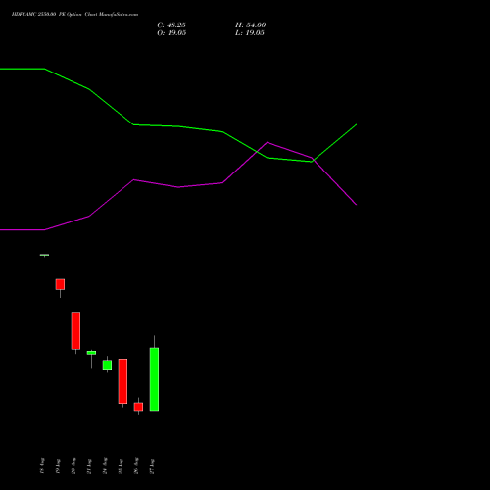This screenshot has height=490, width=490.
Task: Click the '20 Aug' date axis label
Action: click(73, 465)
